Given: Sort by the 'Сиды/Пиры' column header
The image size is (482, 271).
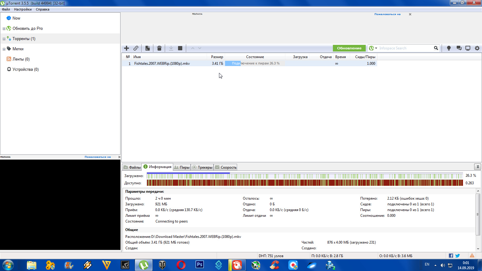Looking at the screenshot, I should (364, 57).
